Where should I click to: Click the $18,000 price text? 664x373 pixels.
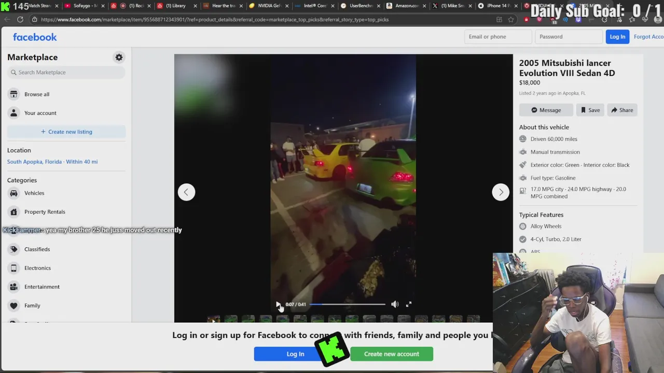point(530,83)
